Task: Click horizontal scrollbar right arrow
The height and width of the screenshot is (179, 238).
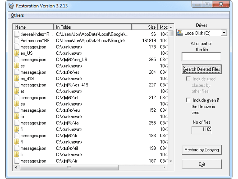Action: 164,167
